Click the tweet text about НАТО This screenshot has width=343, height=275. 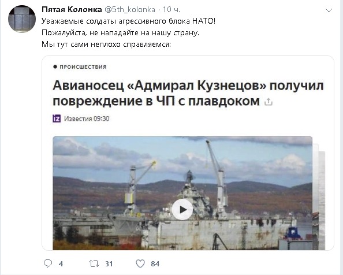coord(129,33)
